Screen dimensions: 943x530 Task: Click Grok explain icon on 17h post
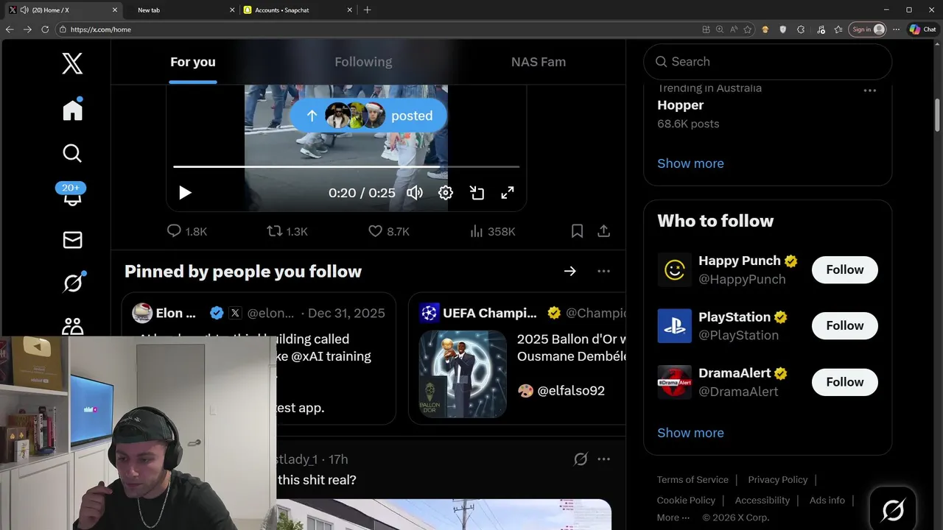(x=581, y=459)
